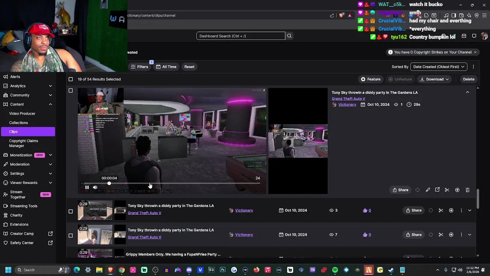
Task: Reset the clip filters
Action: (x=189, y=67)
